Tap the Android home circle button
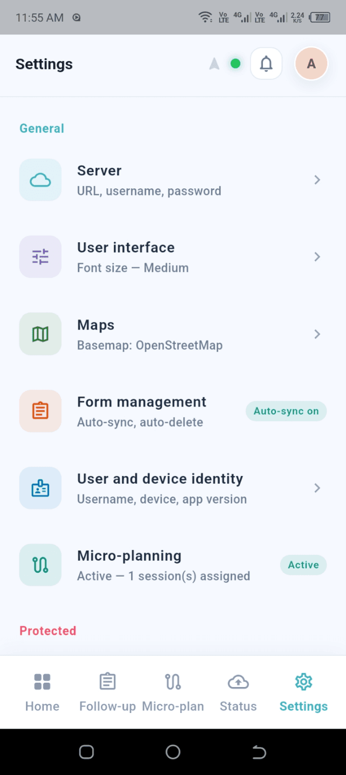346x775 pixels. pyautogui.click(x=173, y=752)
